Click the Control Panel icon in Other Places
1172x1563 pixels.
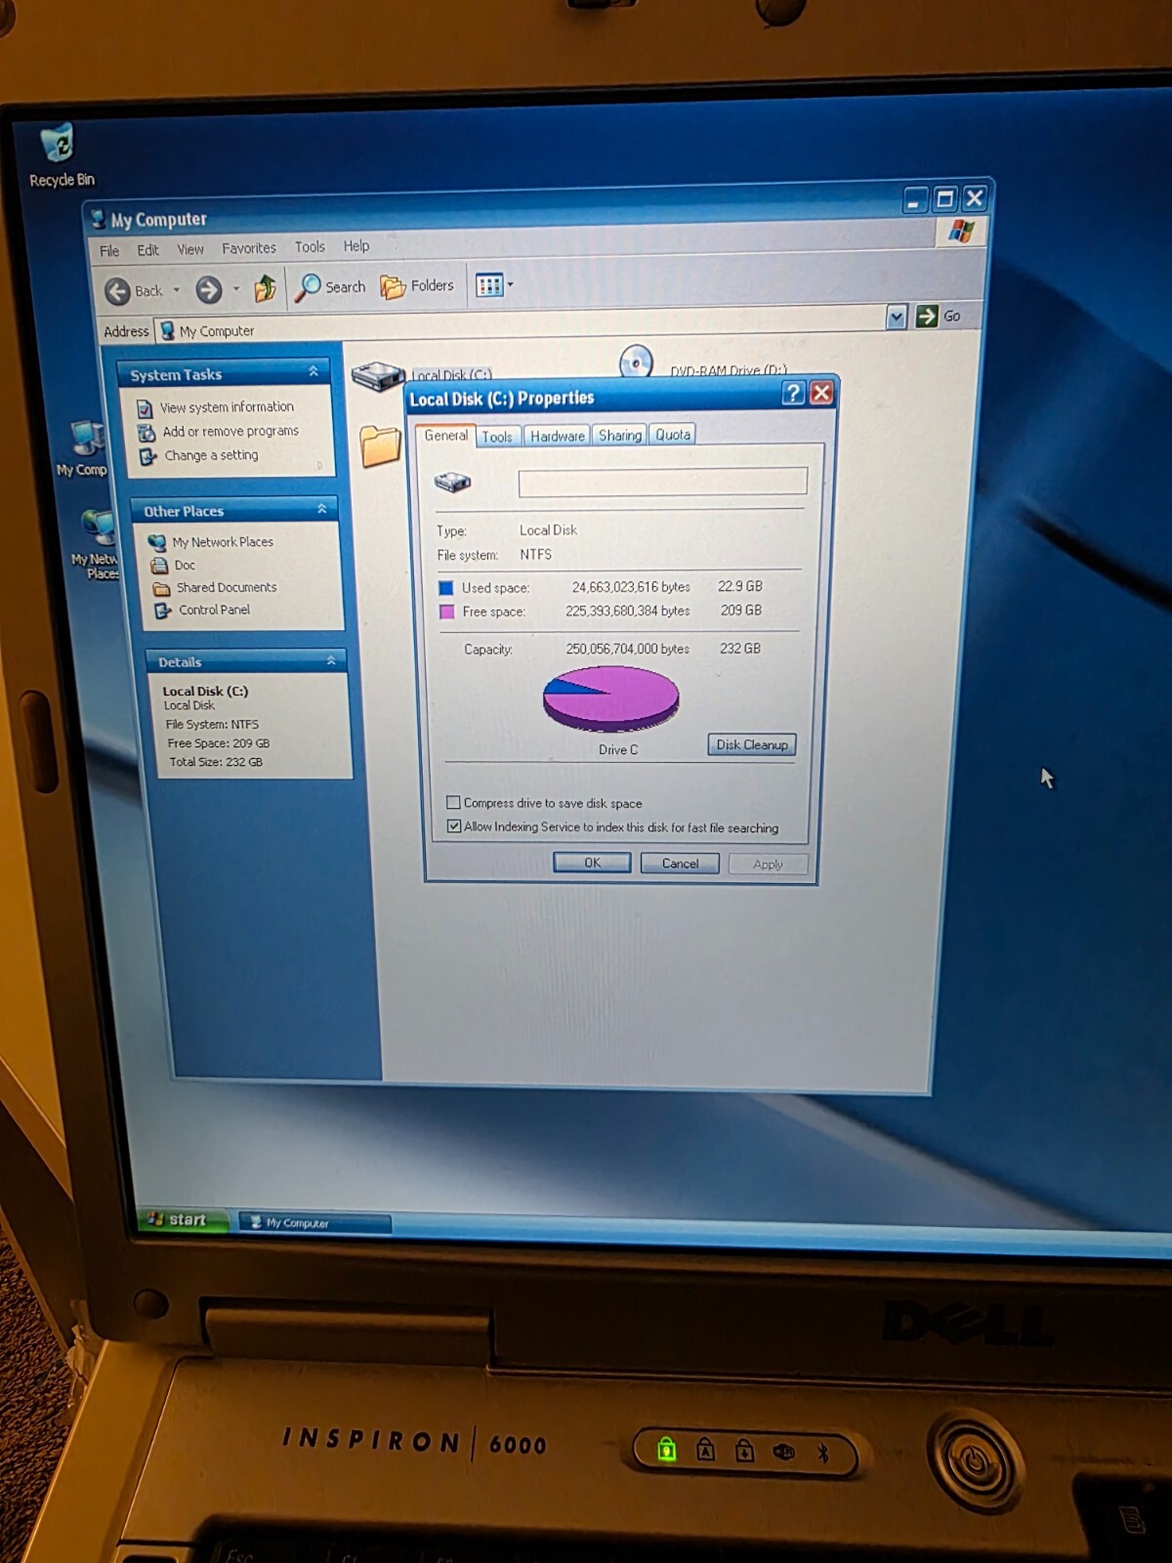click(x=162, y=611)
